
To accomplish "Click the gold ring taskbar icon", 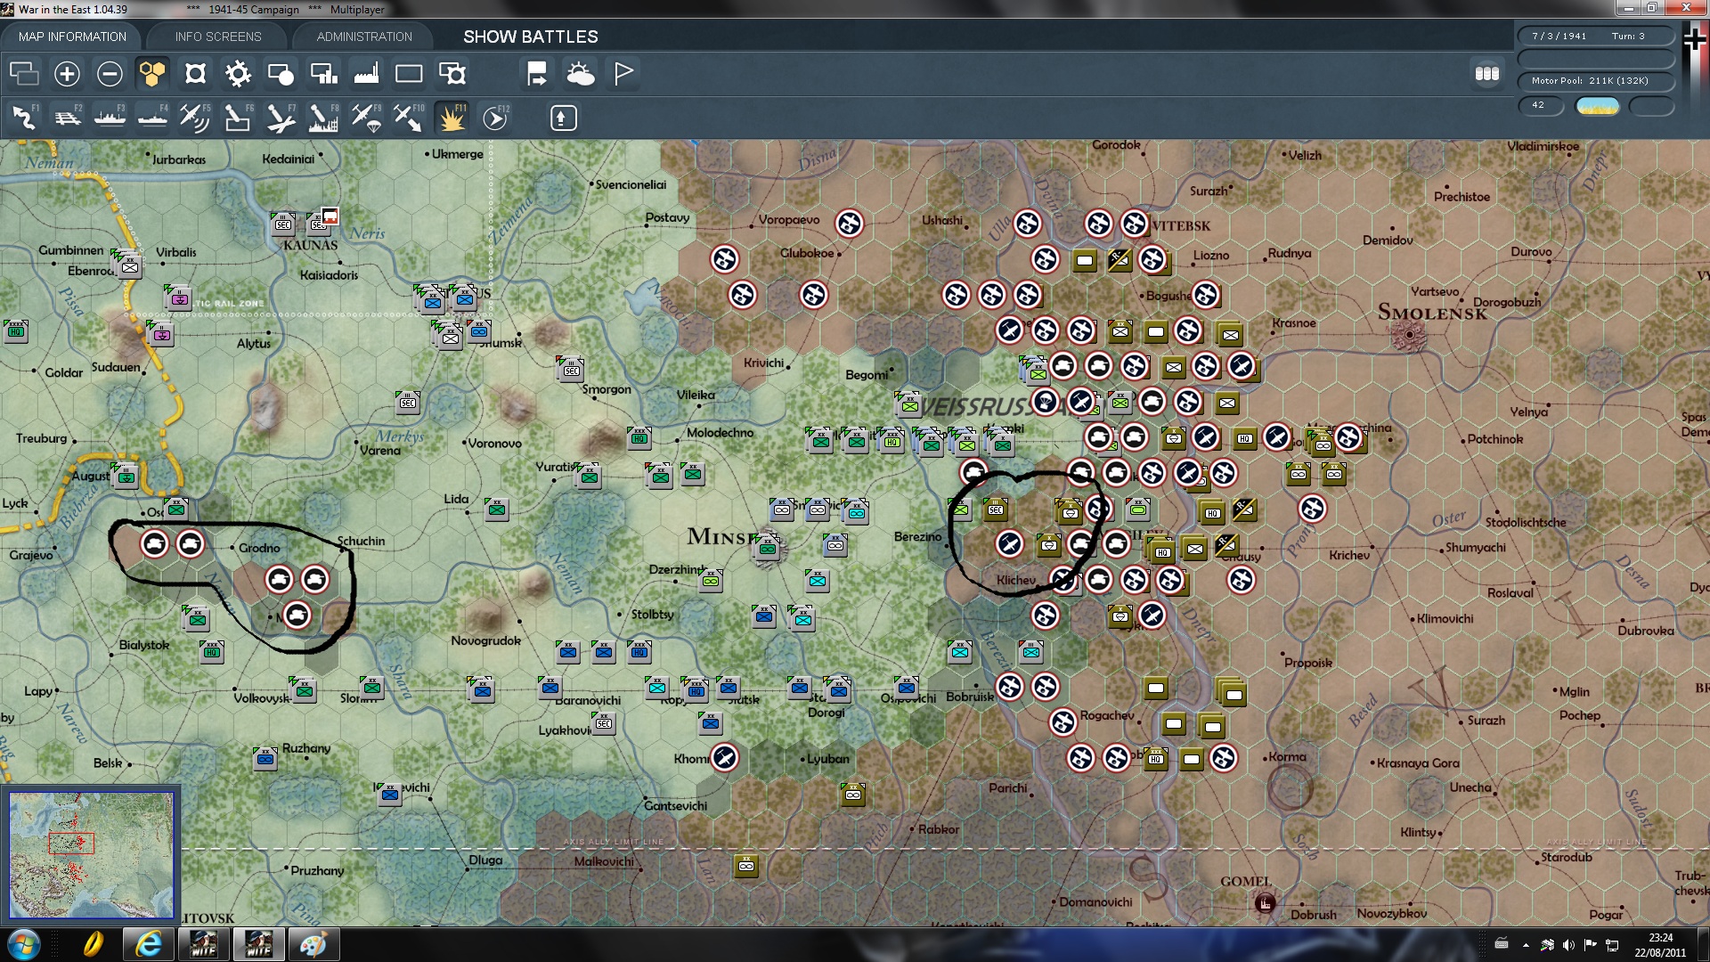I will click(93, 944).
